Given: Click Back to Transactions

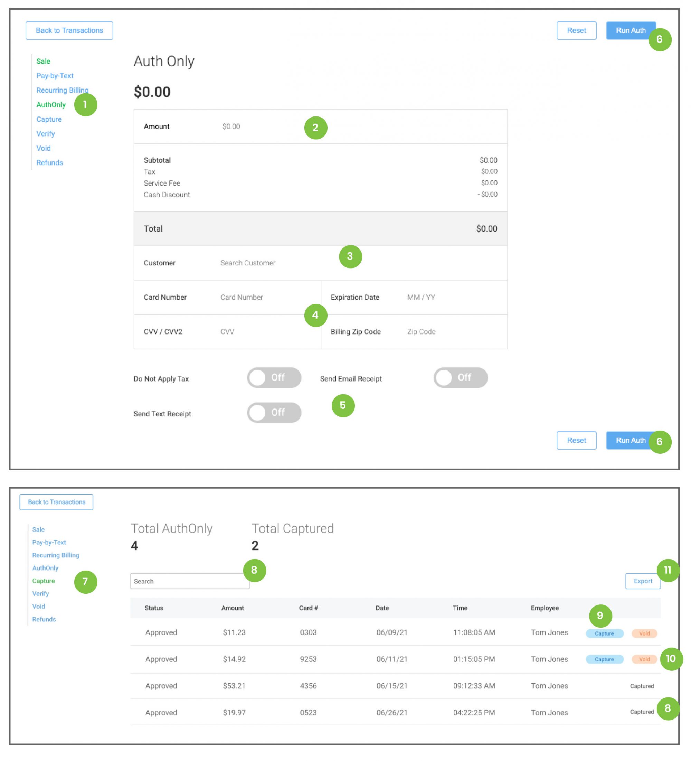Looking at the screenshot, I should [69, 30].
